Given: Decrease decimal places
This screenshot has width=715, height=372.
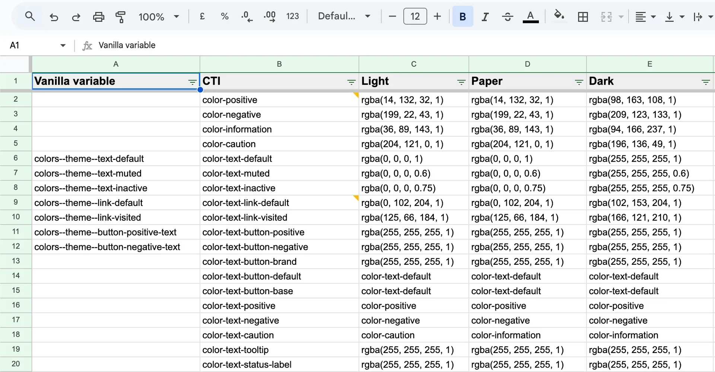Looking at the screenshot, I should (247, 16).
